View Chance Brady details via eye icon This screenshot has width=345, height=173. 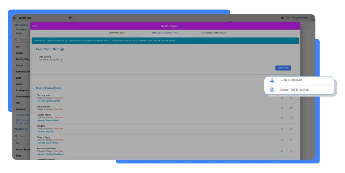[x=282, y=140]
